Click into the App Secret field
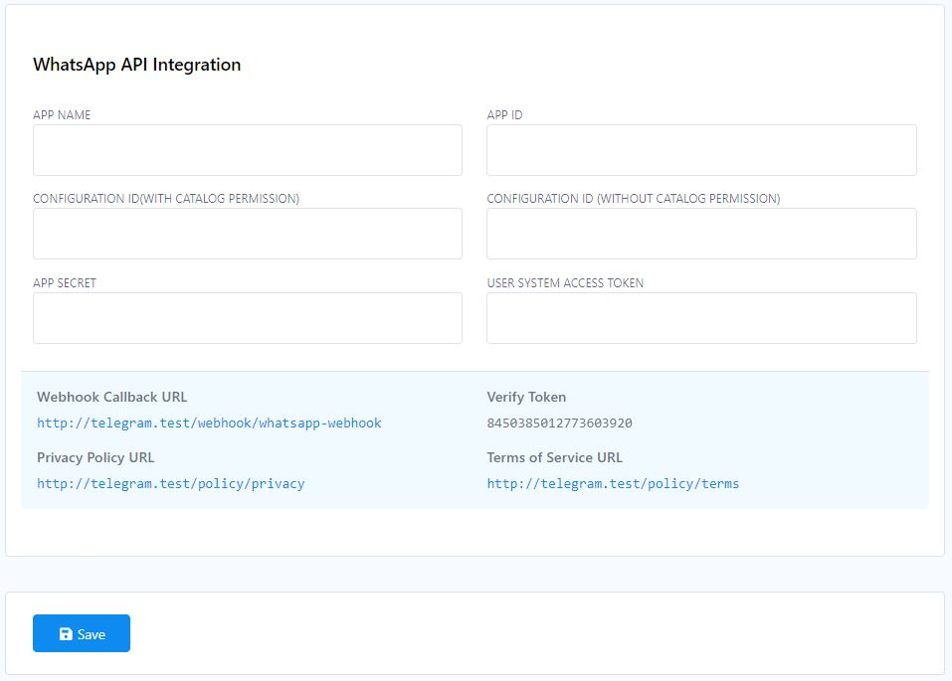Screen dimensions: 952x681 [x=248, y=318]
